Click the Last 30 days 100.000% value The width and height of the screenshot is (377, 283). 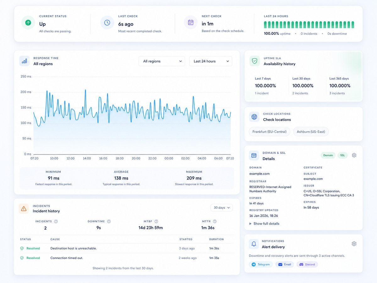click(303, 86)
